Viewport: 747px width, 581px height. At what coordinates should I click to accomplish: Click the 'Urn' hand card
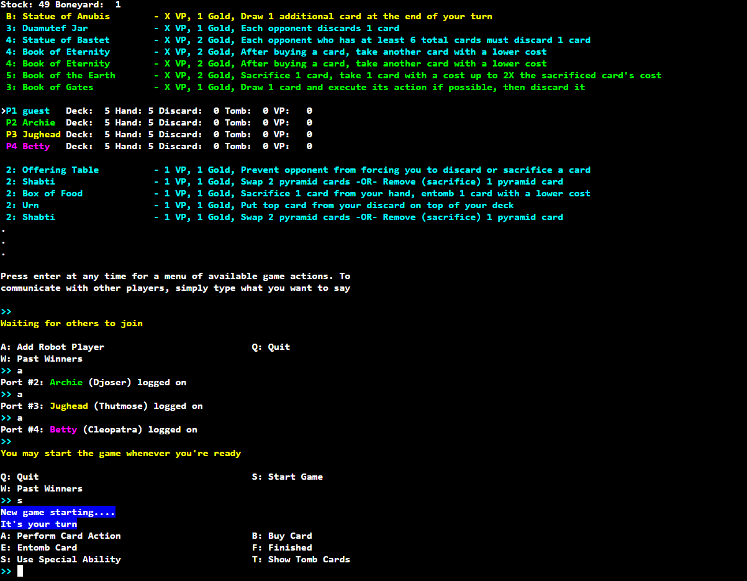click(260, 205)
